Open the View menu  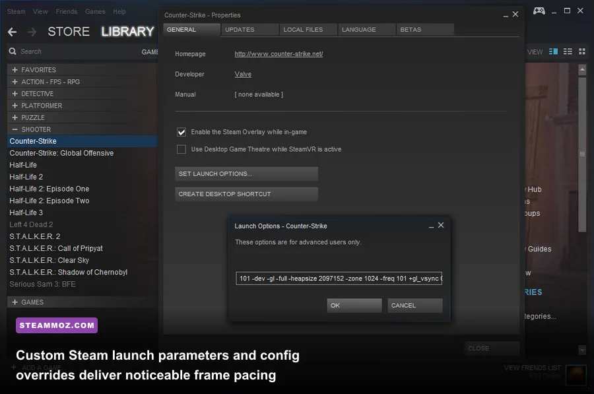pos(40,11)
